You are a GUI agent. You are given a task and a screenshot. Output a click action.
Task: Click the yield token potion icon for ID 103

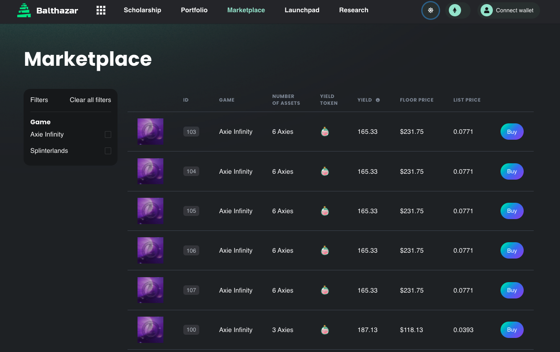(325, 132)
